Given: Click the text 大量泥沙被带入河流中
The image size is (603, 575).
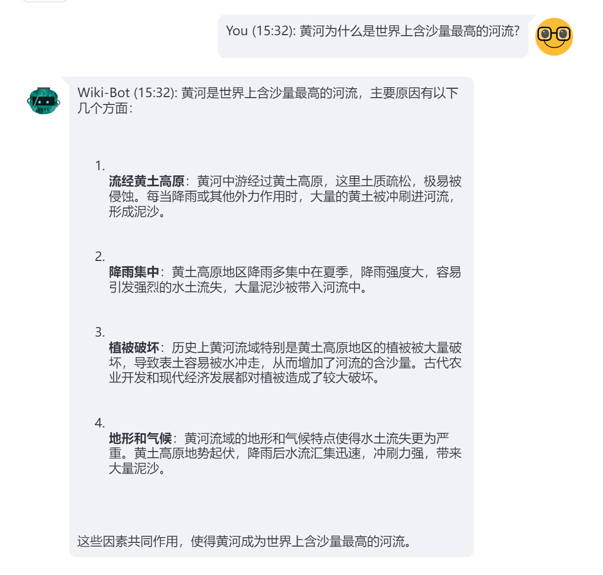Looking at the screenshot, I should pyautogui.click(x=297, y=287).
